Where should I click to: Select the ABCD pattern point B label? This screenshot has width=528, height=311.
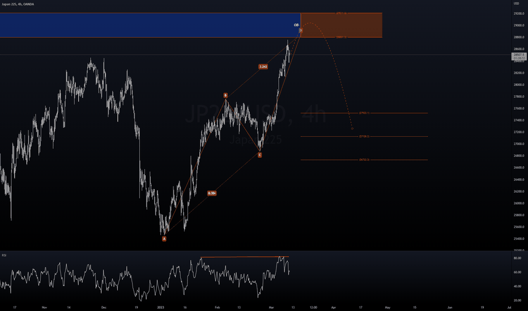(225, 96)
